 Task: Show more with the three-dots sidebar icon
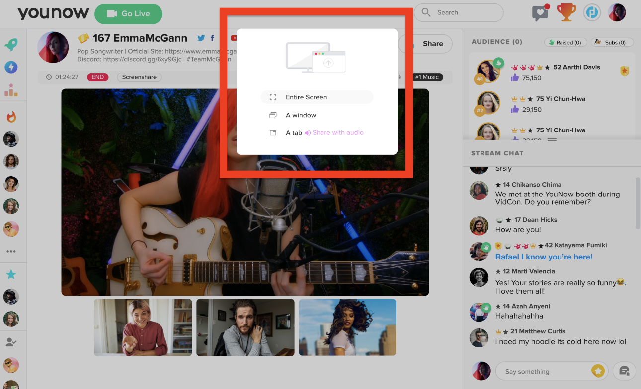pyautogui.click(x=11, y=251)
